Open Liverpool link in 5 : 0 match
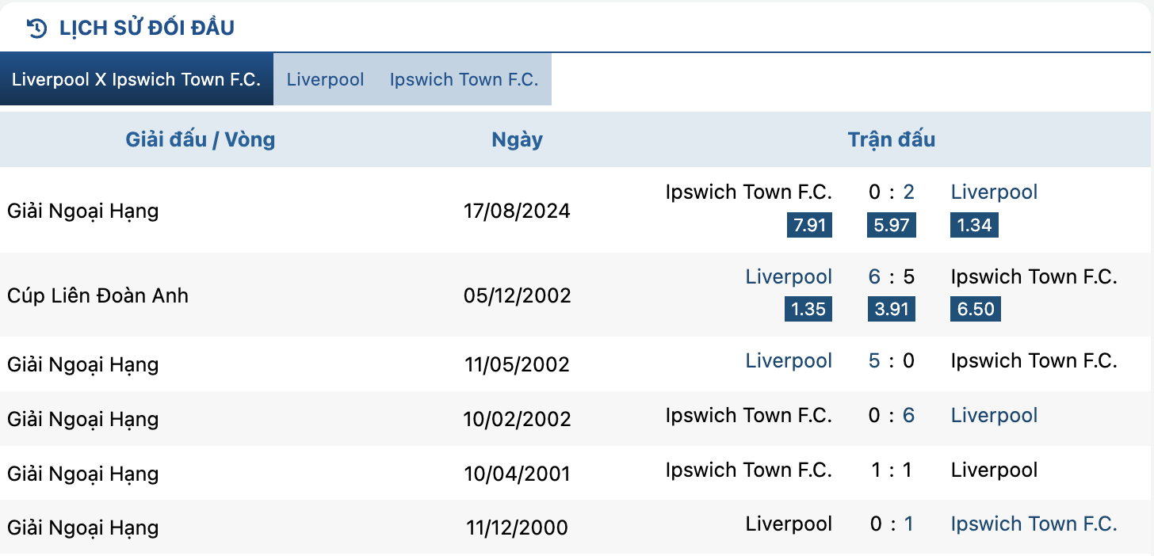Image resolution: width=1154 pixels, height=556 pixels. pyautogui.click(x=789, y=360)
